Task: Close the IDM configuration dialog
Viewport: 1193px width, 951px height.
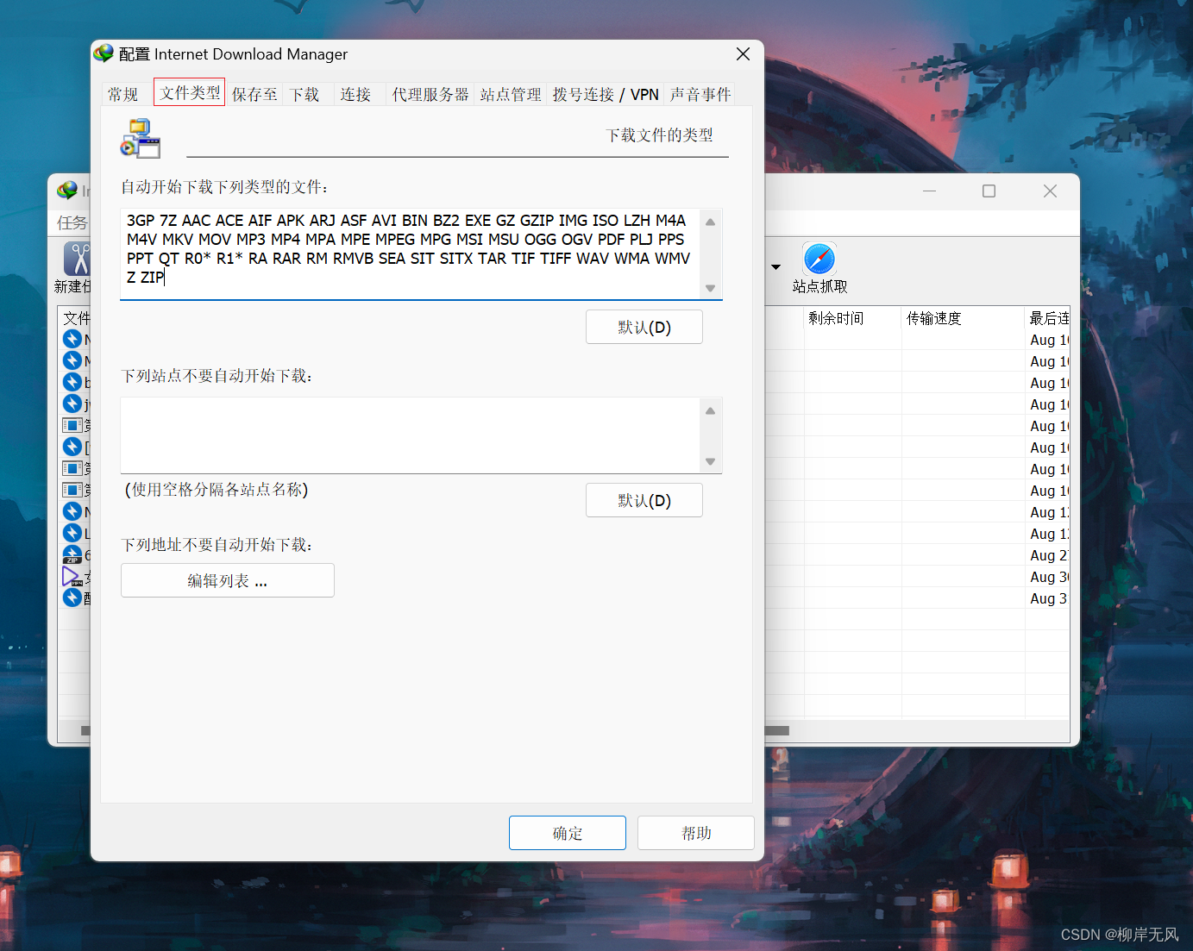Action: click(x=743, y=54)
